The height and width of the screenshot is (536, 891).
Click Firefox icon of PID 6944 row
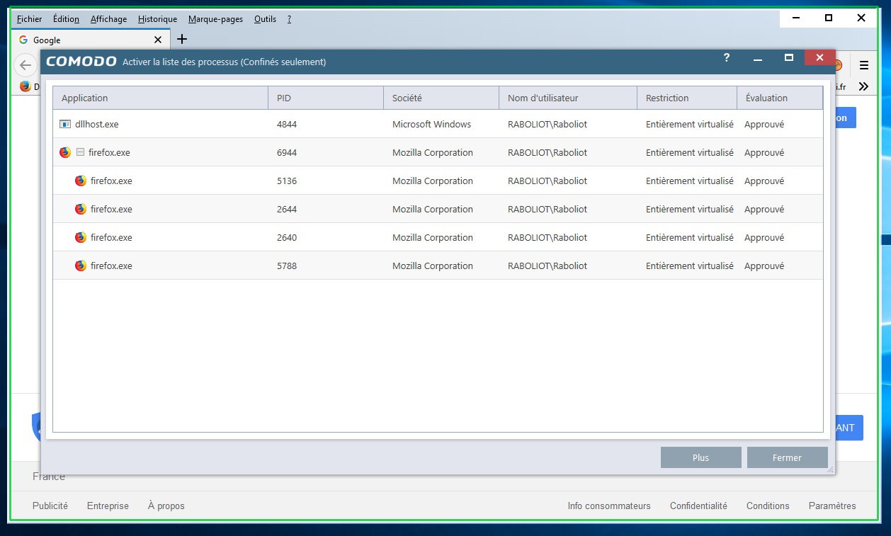point(65,152)
